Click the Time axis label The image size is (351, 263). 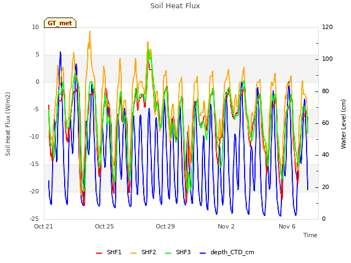(310, 235)
